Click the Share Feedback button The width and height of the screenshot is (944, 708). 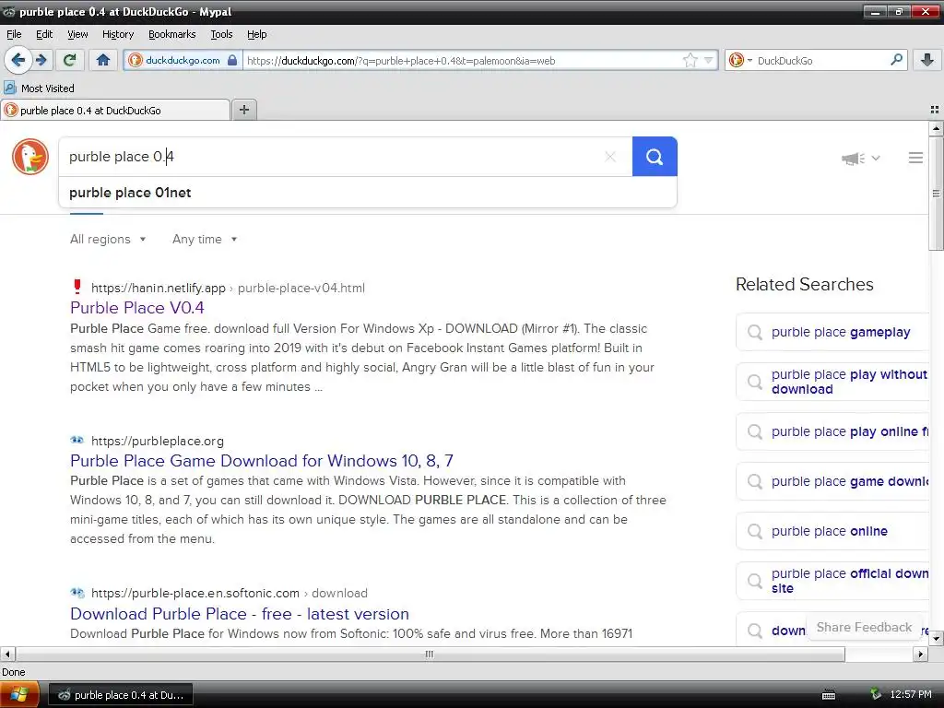(x=864, y=627)
